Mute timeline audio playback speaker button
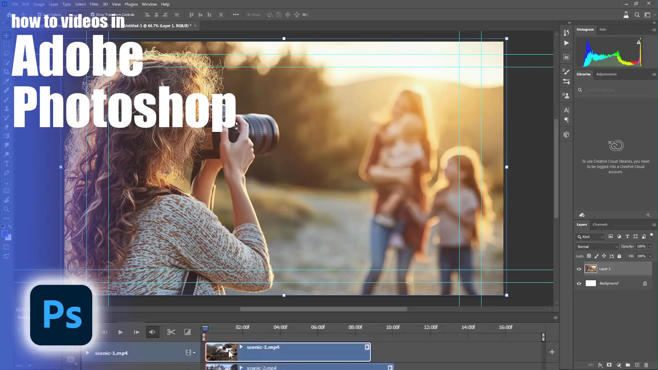 click(153, 332)
